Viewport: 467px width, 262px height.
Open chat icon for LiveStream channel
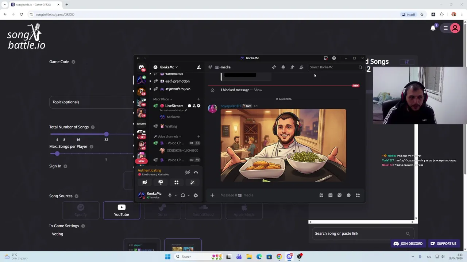pyautogui.click(x=189, y=106)
